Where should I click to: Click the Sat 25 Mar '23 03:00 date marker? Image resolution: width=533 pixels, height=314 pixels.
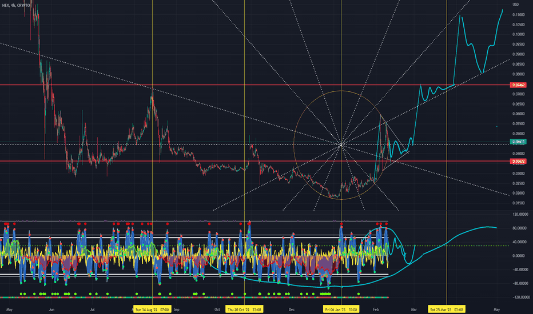[446, 309]
